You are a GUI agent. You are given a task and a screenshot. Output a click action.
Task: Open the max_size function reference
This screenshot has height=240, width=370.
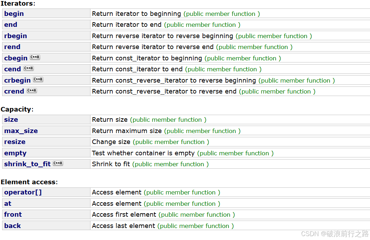[21, 131]
